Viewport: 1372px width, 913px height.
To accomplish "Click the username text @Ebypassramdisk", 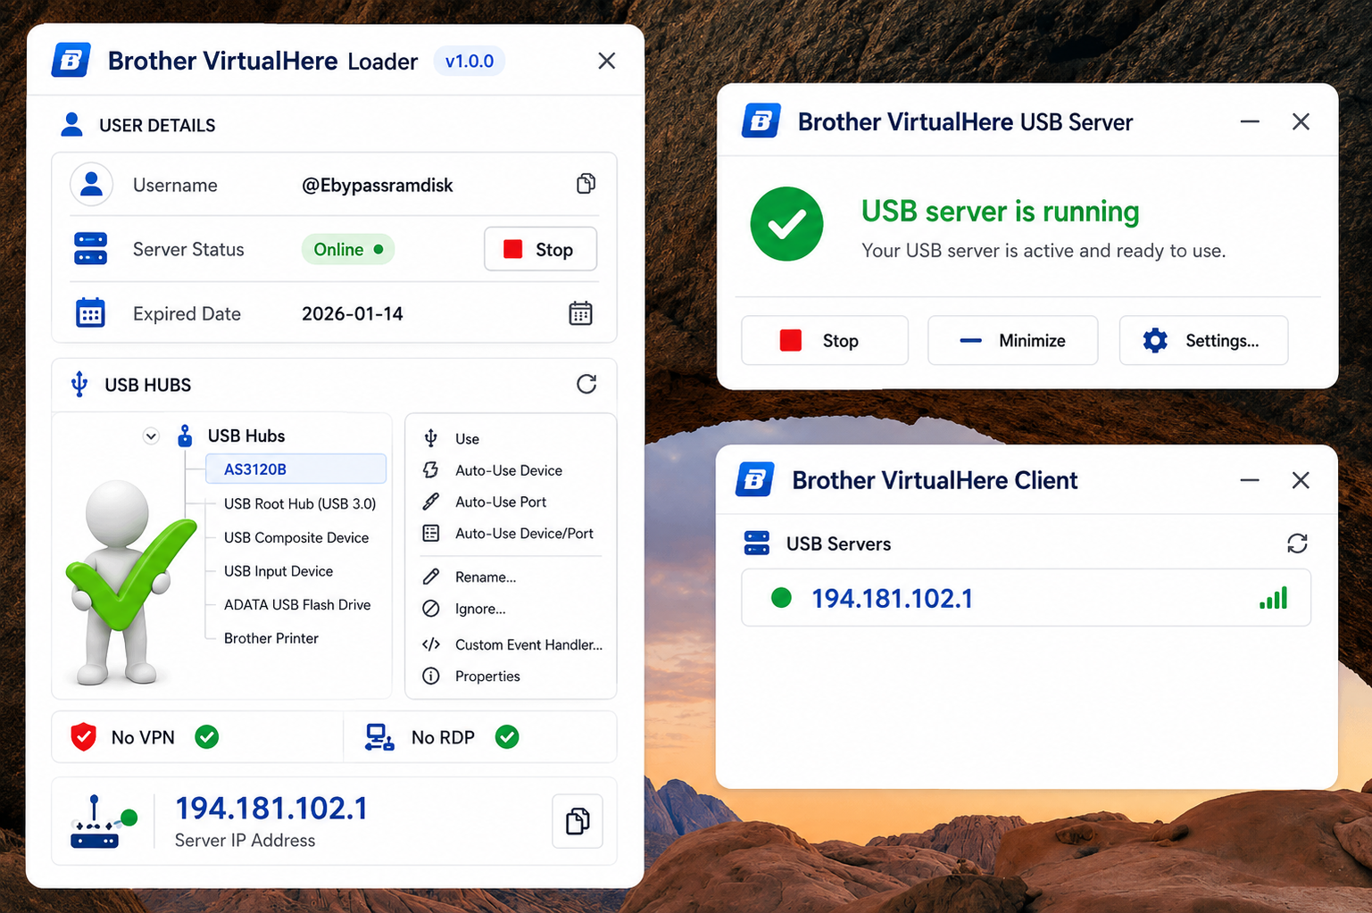I will click(x=378, y=185).
